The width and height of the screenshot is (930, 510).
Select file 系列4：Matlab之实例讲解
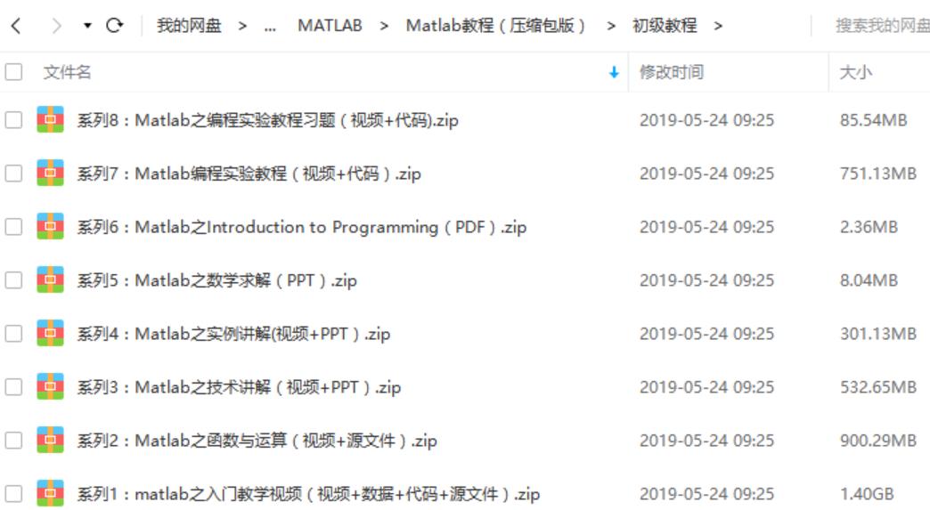coord(233,334)
